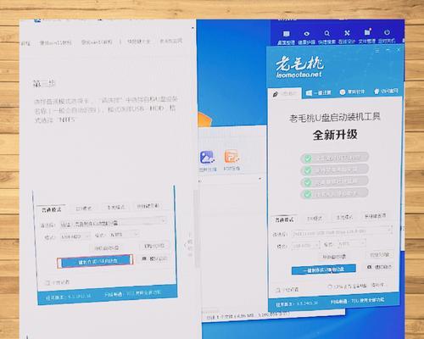Expand the NTFS format dropdown in tool window

click(x=351, y=244)
